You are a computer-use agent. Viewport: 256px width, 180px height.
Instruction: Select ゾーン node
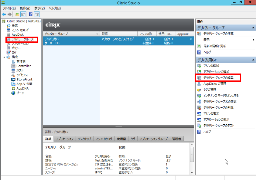[20, 93]
